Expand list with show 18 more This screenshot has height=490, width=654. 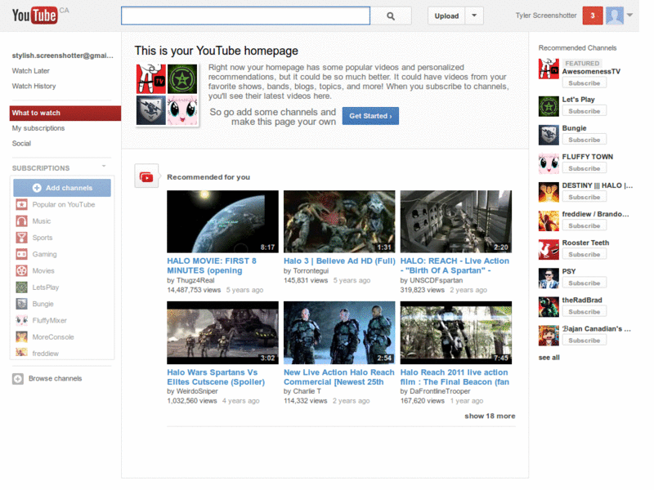tap(490, 416)
